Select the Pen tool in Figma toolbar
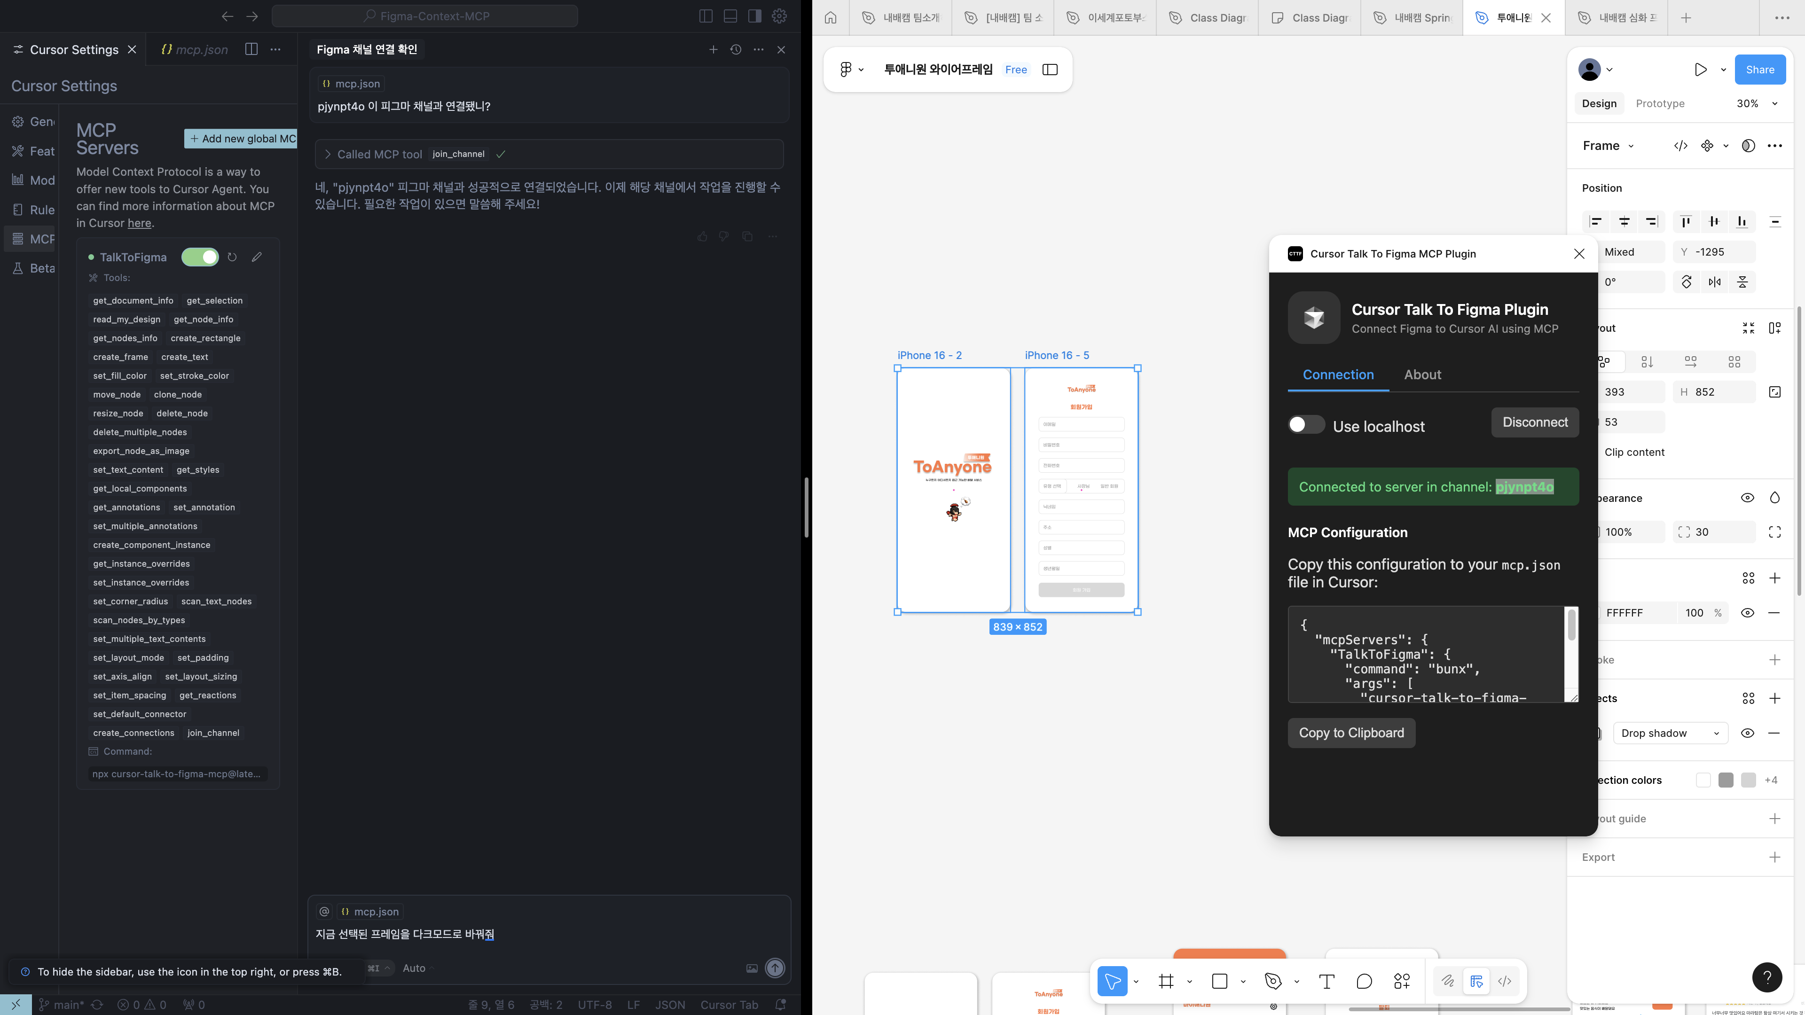Screen dimensions: 1805x1015 (x=1273, y=981)
